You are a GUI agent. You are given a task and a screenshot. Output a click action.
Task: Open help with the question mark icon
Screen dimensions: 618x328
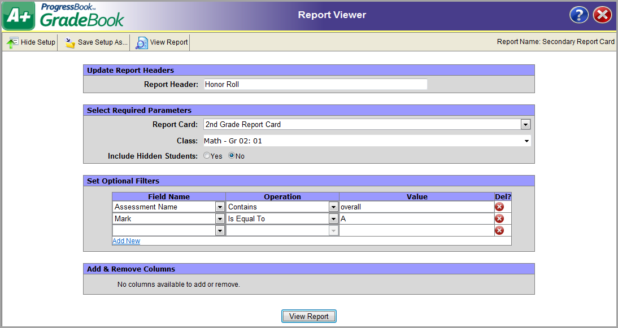(x=579, y=15)
